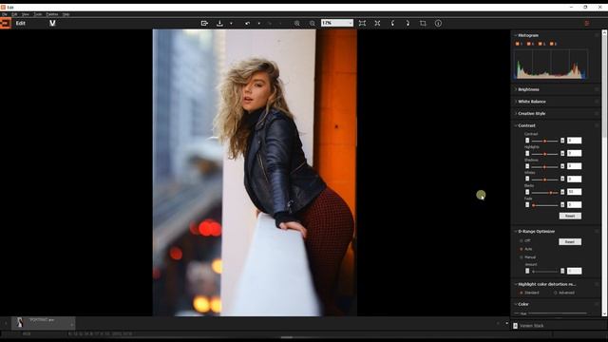Viewport: 608px width, 342px height.
Task: Collapse the D-Range Optimizer panel
Action: (x=516, y=232)
